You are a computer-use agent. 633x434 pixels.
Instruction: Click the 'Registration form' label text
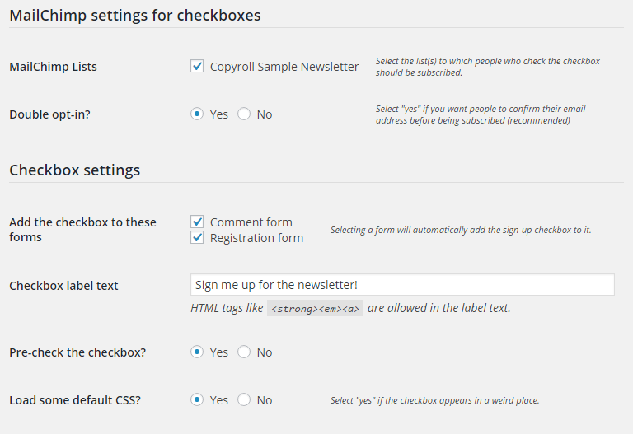pos(257,238)
